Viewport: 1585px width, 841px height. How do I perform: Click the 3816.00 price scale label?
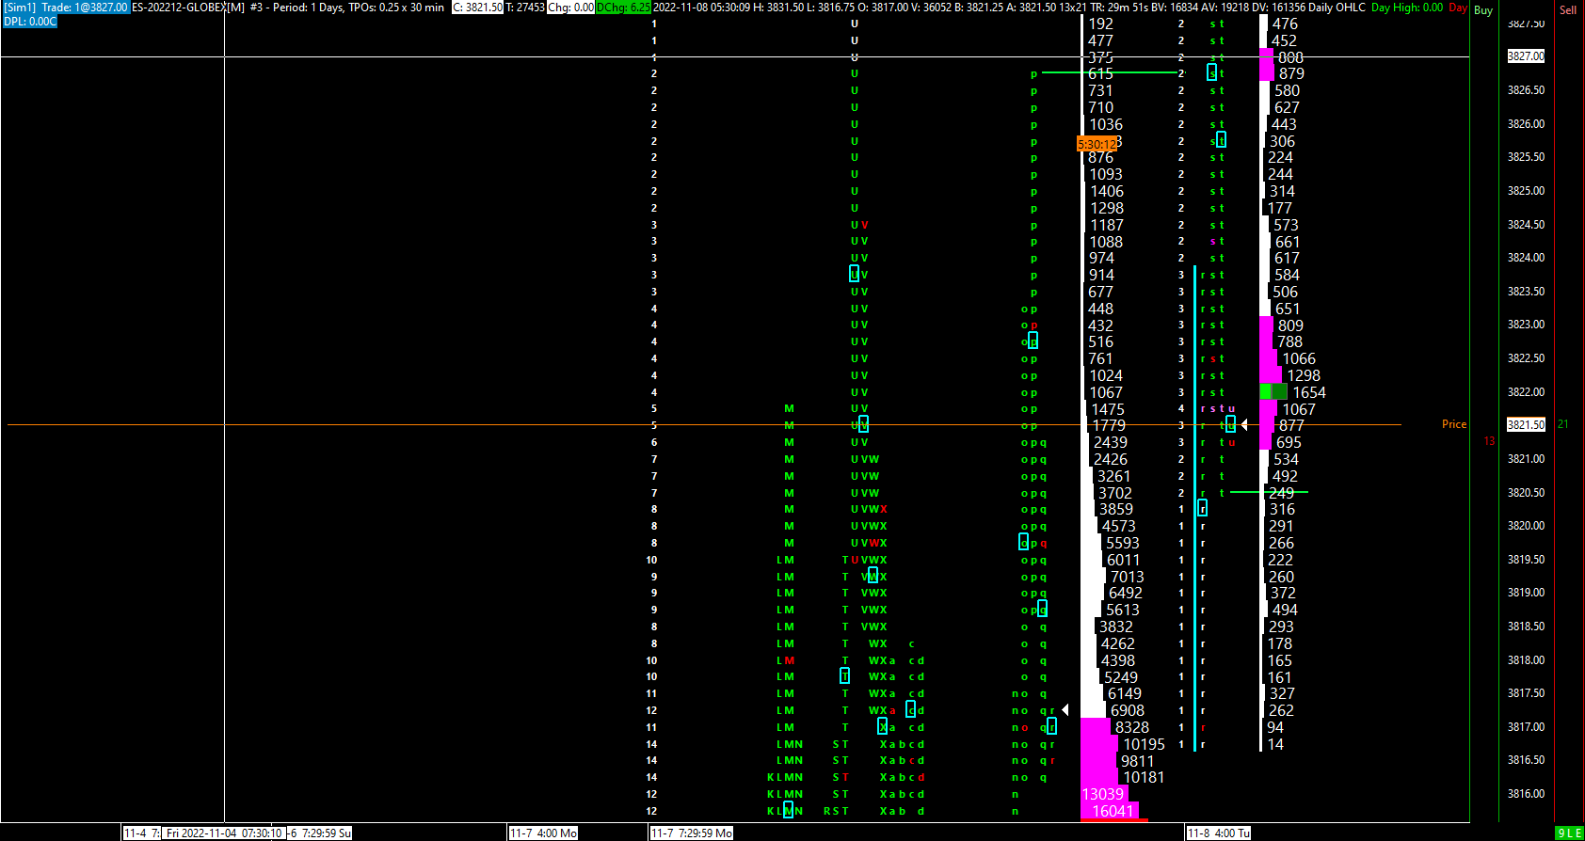click(1526, 794)
